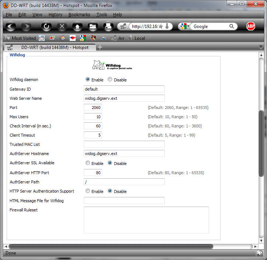This screenshot has width=267, height=260.
Task: Open the View menu
Action: pos(37,15)
